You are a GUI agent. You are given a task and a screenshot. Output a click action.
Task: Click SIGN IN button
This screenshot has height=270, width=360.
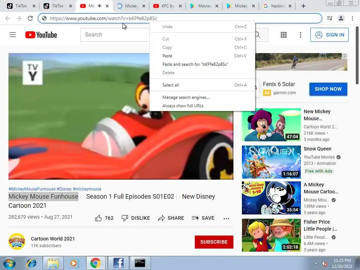pyautogui.click(x=329, y=35)
